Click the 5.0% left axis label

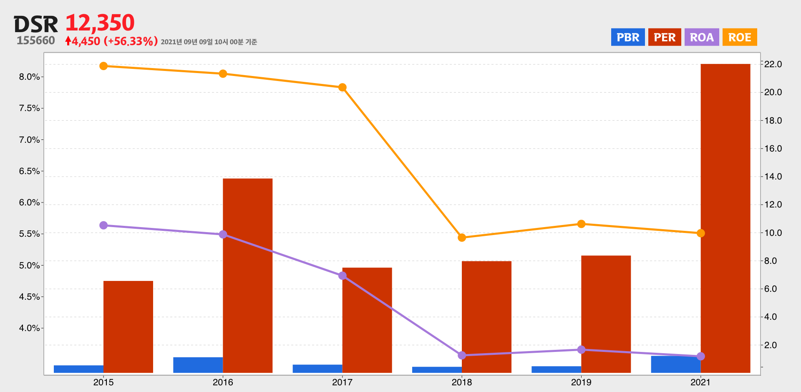(29, 266)
